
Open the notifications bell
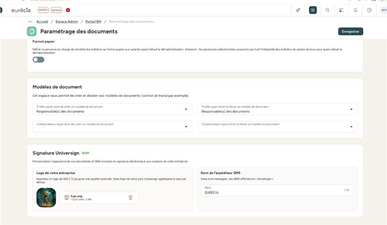(356, 10)
